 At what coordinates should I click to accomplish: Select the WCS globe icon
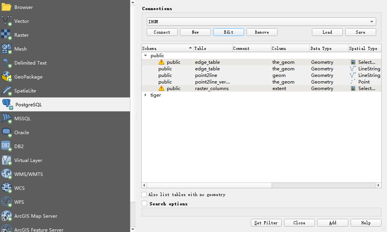[7, 188]
